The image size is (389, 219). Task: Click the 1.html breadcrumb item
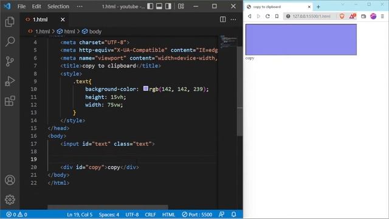tap(42, 32)
